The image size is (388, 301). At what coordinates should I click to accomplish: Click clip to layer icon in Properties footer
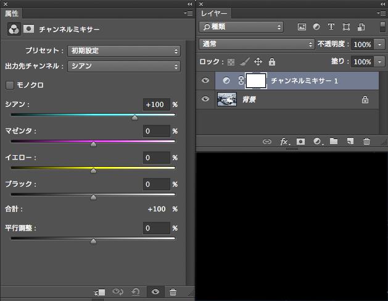pos(100,292)
